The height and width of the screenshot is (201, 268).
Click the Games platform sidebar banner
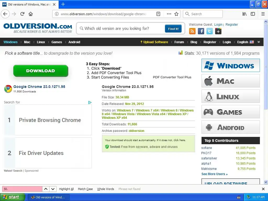point(231,112)
